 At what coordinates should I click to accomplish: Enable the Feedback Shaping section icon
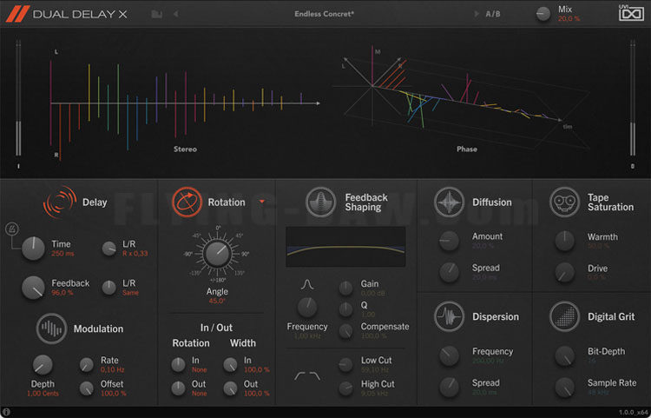[x=320, y=202]
